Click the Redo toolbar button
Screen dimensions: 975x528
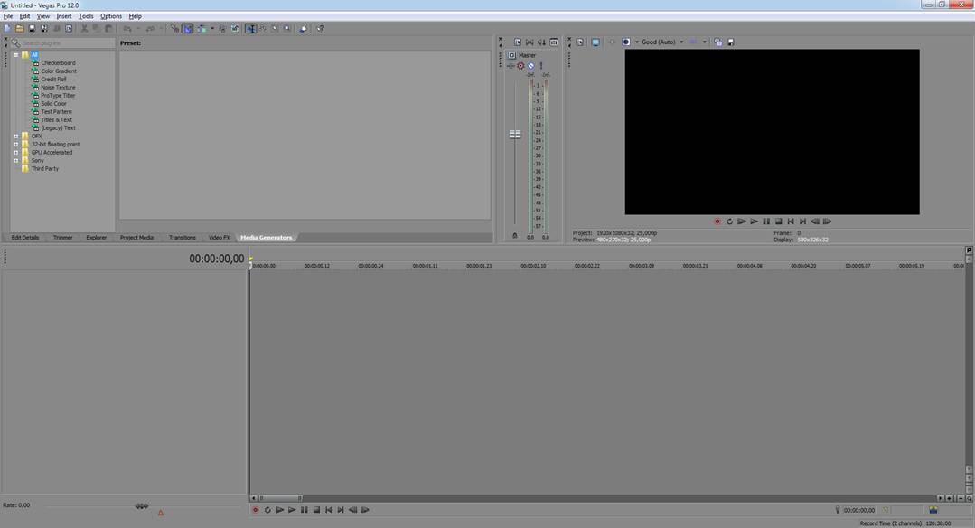point(151,29)
